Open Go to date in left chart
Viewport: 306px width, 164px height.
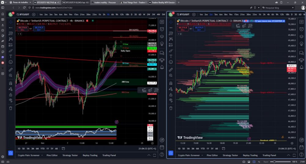63,148
